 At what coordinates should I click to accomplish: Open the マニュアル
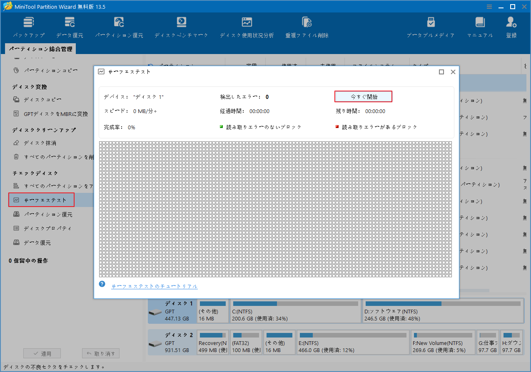point(480,26)
